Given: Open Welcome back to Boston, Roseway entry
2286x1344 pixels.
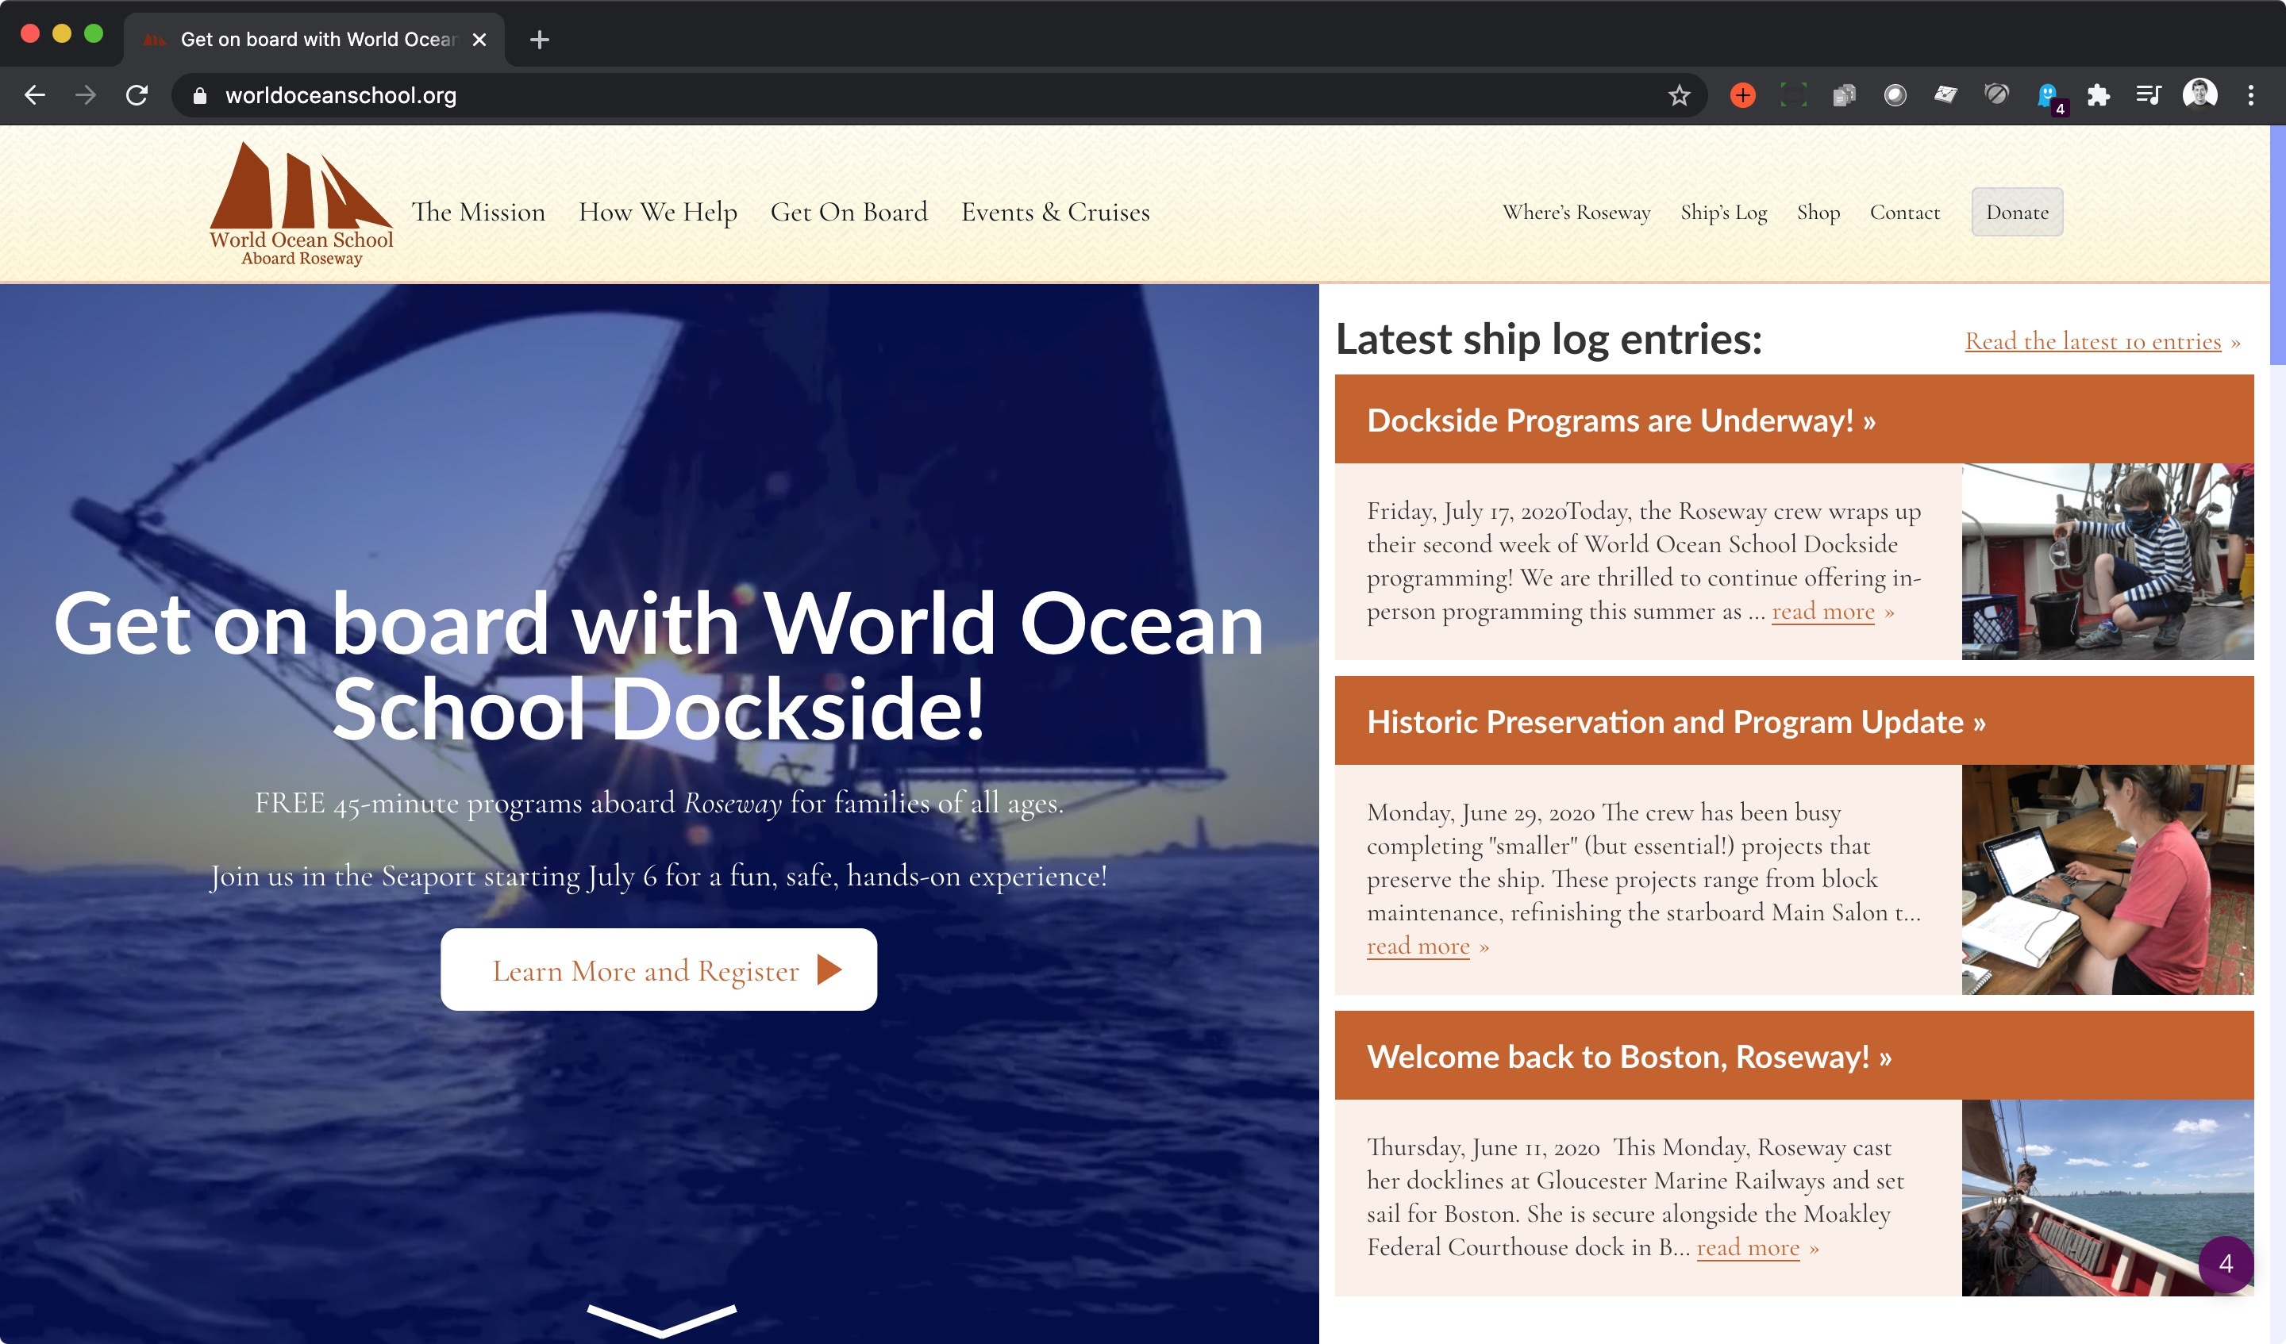Looking at the screenshot, I should pos(1793,1056).
